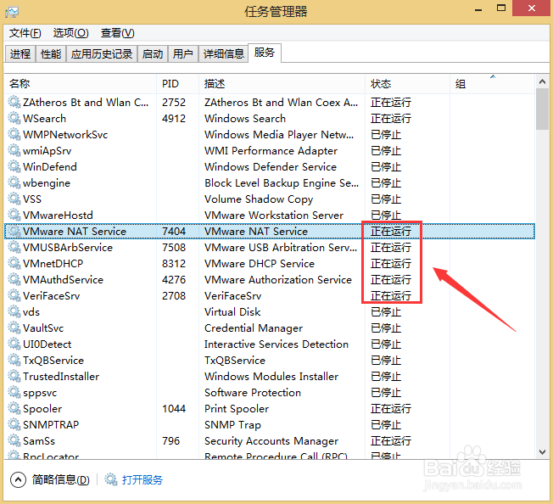The image size is (553, 504).
Task: Select WMI Performance Adapter description
Action: (271, 151)
